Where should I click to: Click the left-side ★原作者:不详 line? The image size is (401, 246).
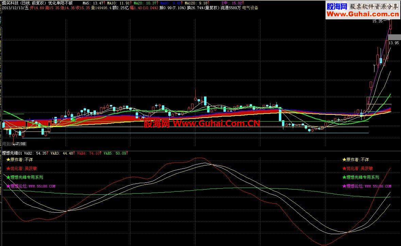19,160
